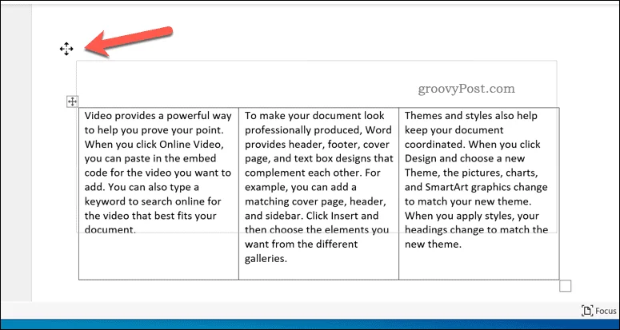Click the border between second and third columns

[x=399, y=193]
